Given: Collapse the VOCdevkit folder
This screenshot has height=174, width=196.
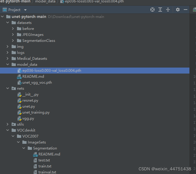Looking at the screenshot, I should pyautogui.click(x=8, y=130).
